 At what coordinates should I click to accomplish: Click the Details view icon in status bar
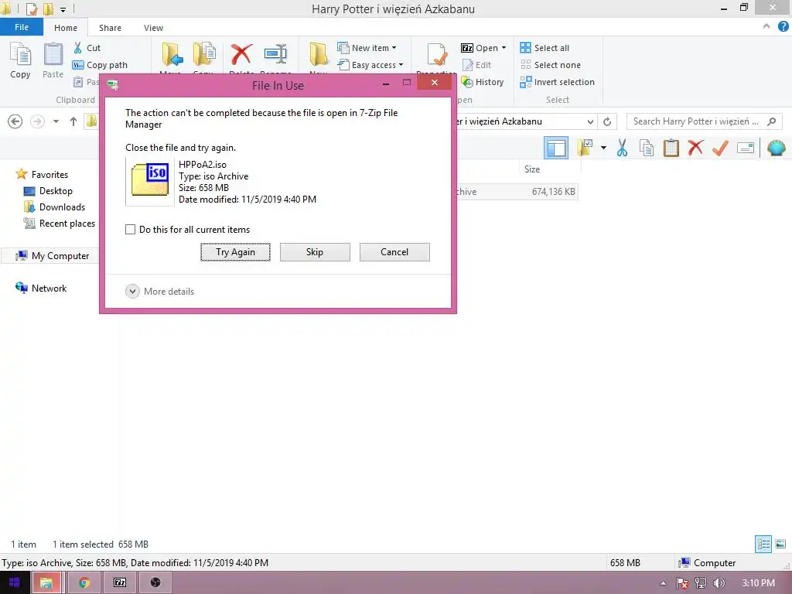pos(763,544)
